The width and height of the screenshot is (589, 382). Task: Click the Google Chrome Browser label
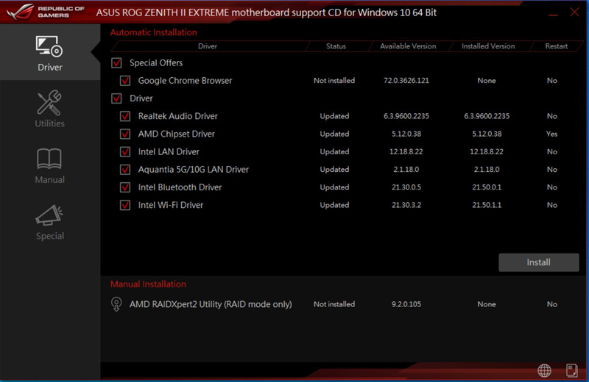(185, 81)
